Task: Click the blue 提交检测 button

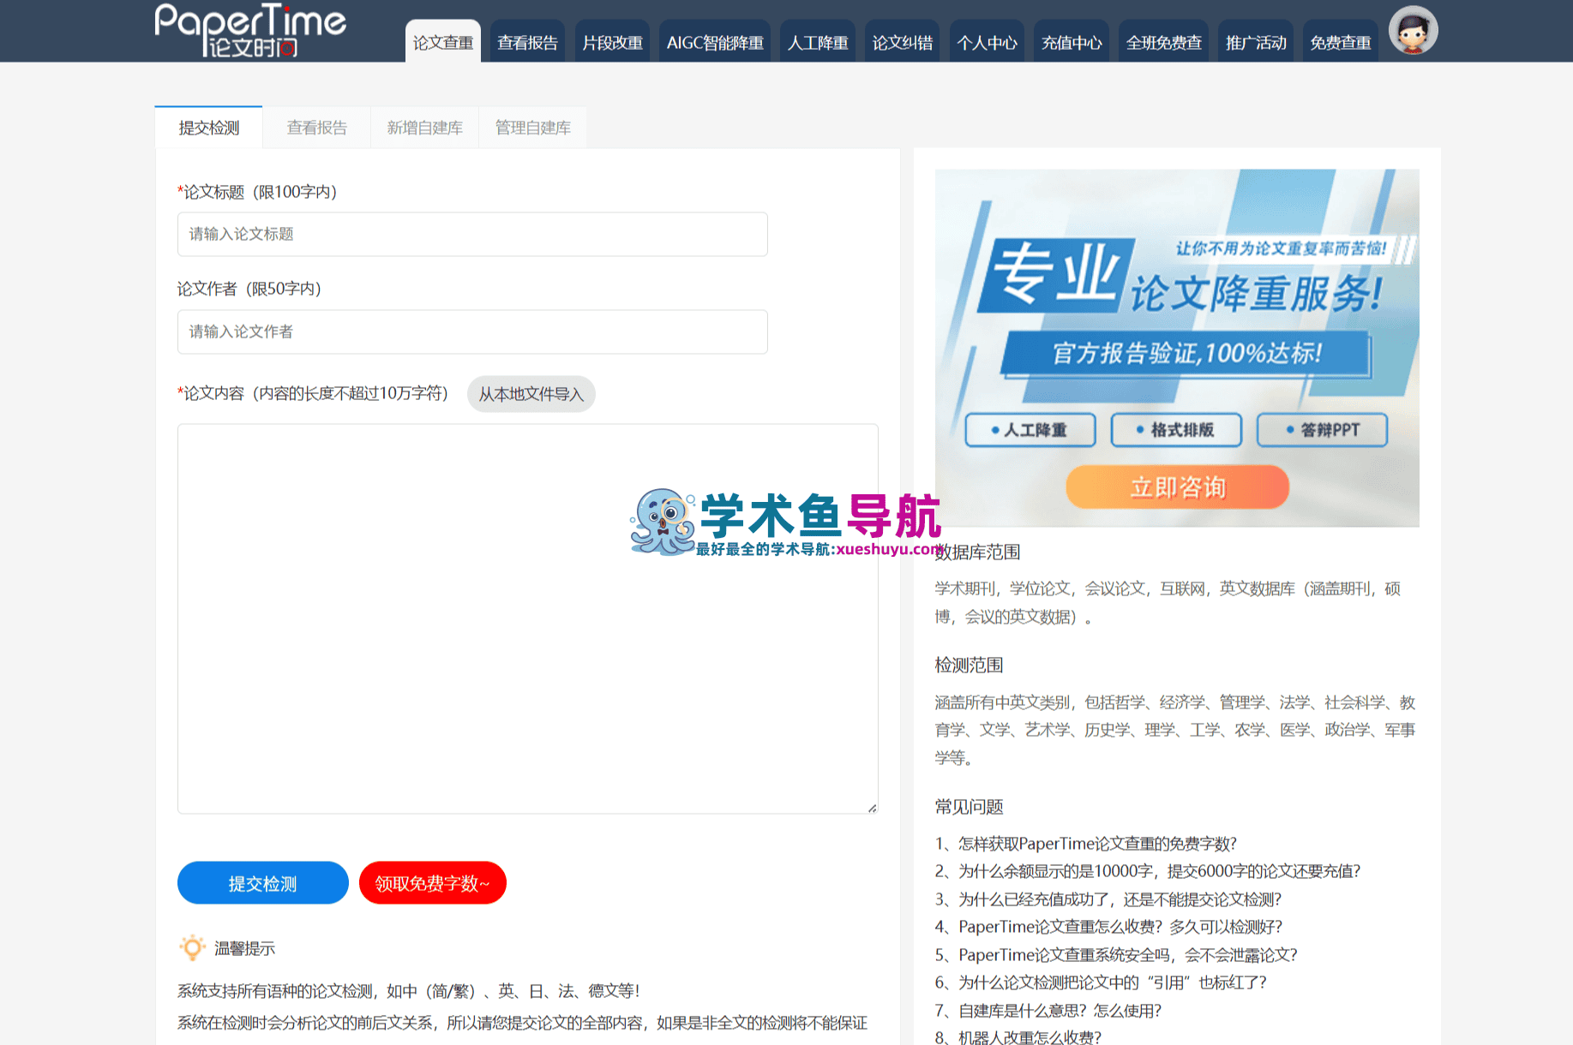Action: click(x=263, y=883)
